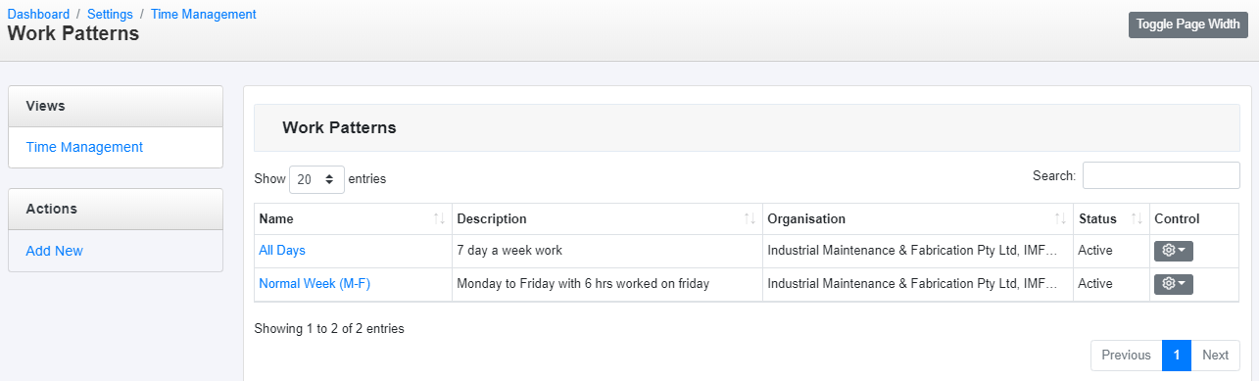
Task: Focus the table Search field
Action: coord(1161,175)
